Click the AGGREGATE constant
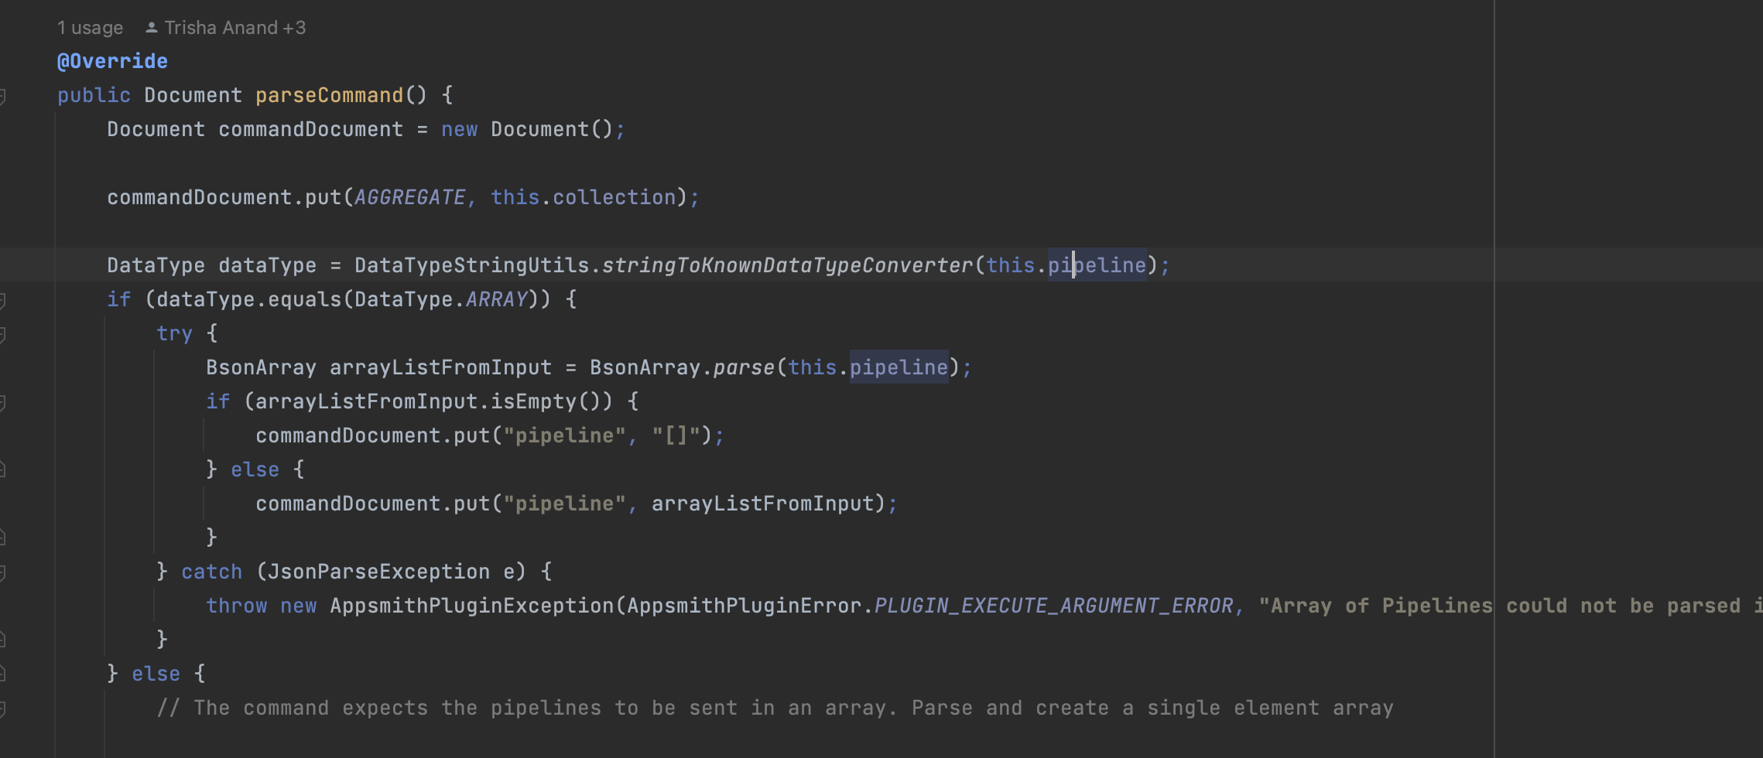 click(410, 197)
